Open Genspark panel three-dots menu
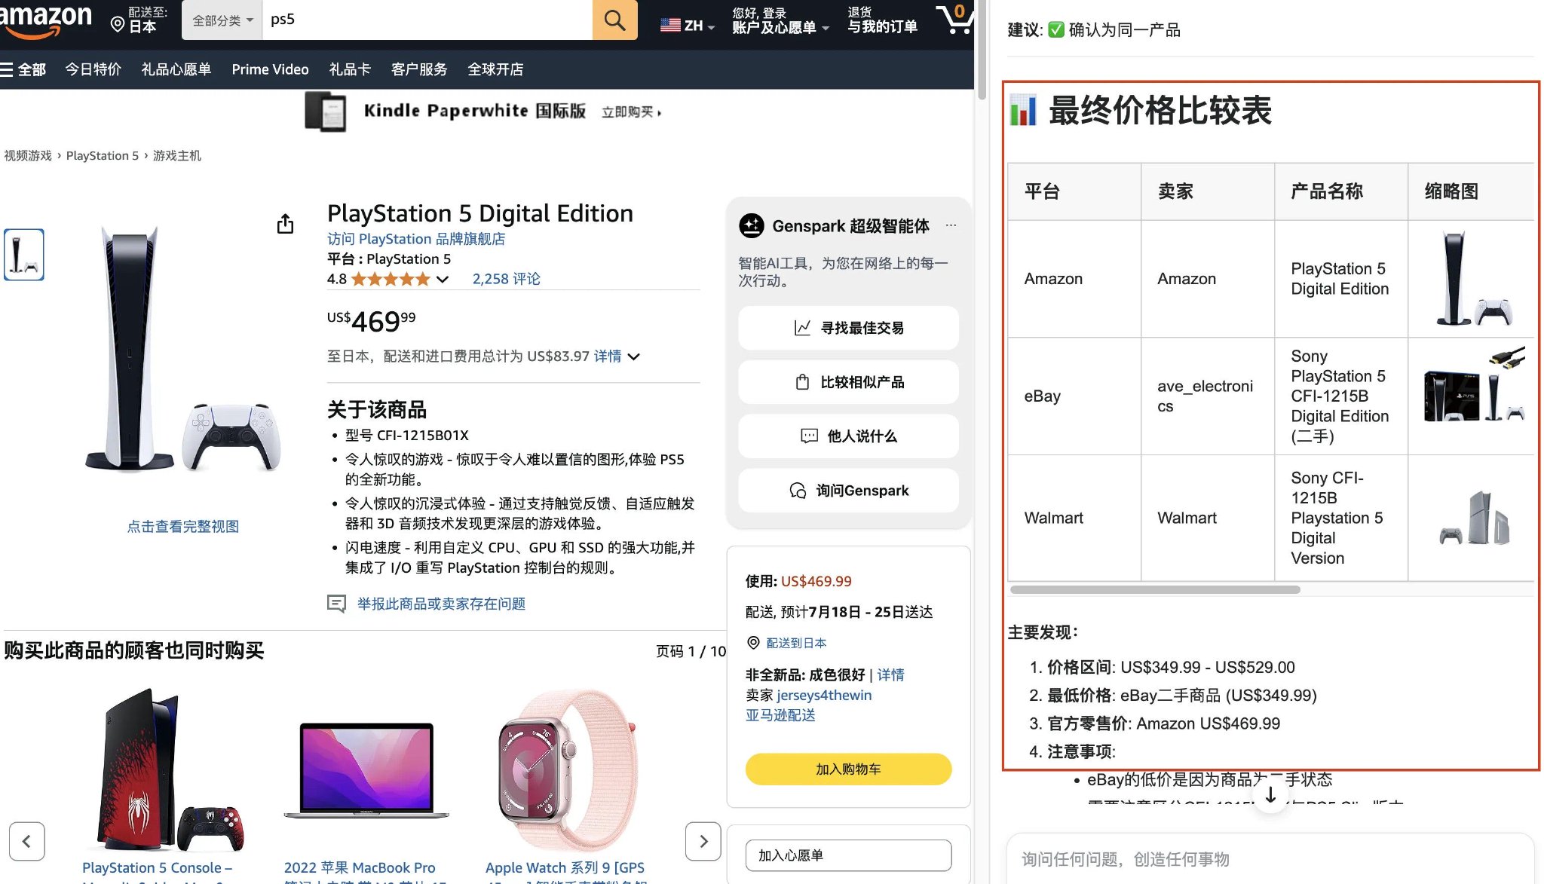 [951, 225]
